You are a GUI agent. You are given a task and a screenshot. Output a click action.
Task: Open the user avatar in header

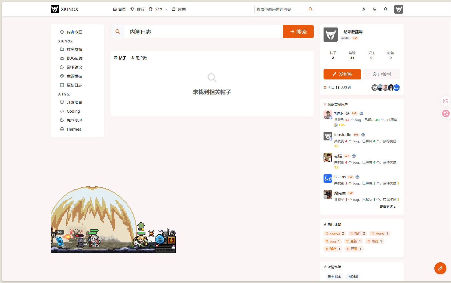click(399, 9)
